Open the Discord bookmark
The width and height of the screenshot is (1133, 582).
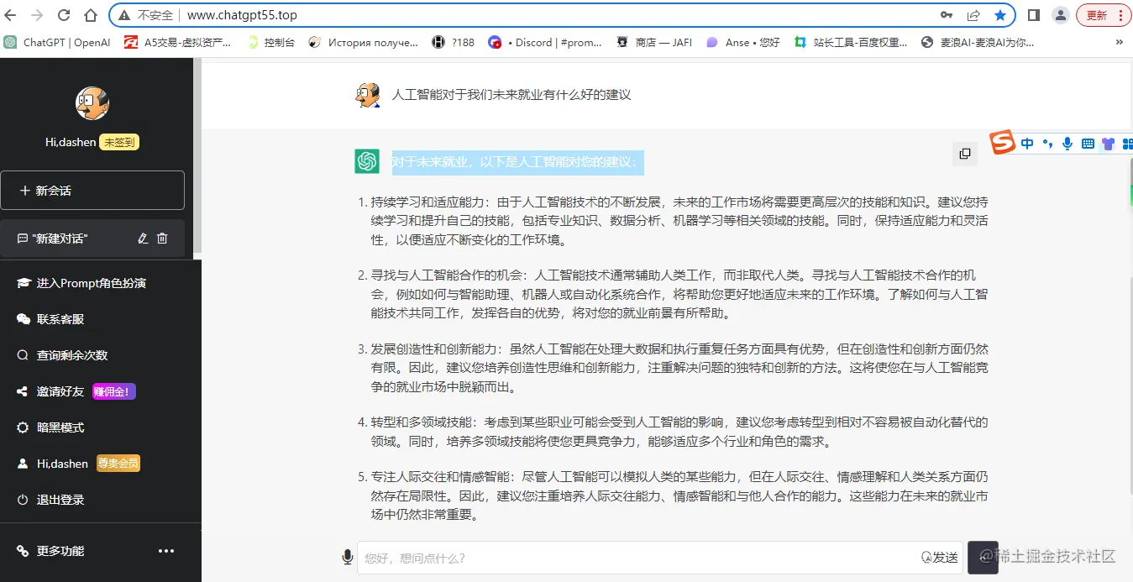tap(545, 42)
